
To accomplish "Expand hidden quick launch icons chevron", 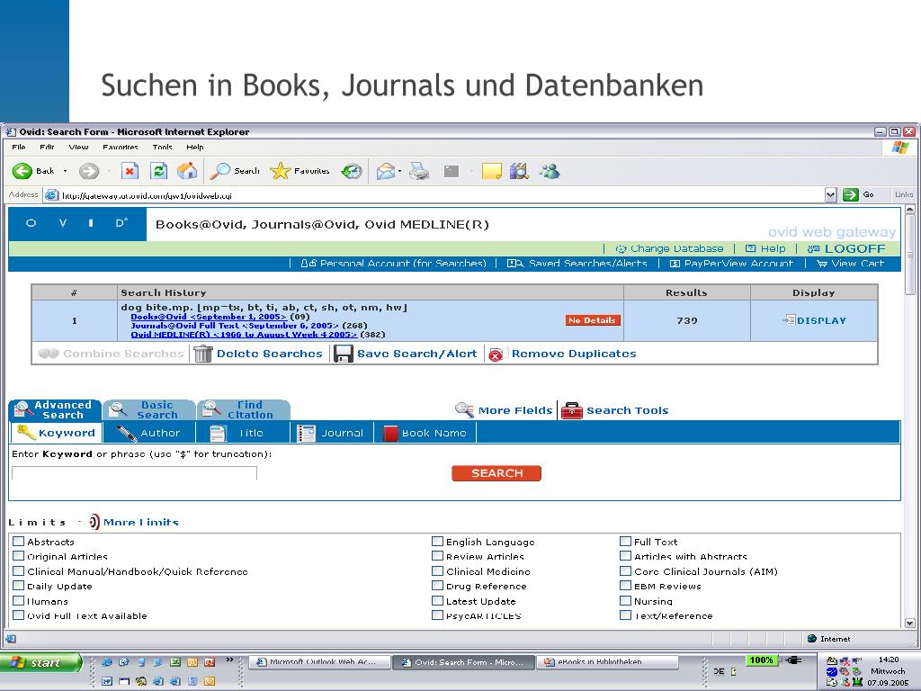I will pos(229,660).
